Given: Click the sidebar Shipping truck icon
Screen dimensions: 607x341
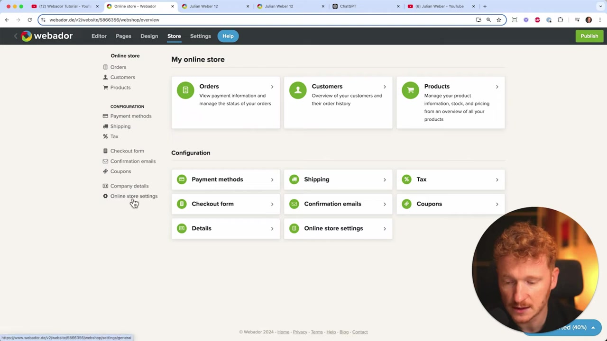Looking at the screenshot, I should (x=105, y=126).
